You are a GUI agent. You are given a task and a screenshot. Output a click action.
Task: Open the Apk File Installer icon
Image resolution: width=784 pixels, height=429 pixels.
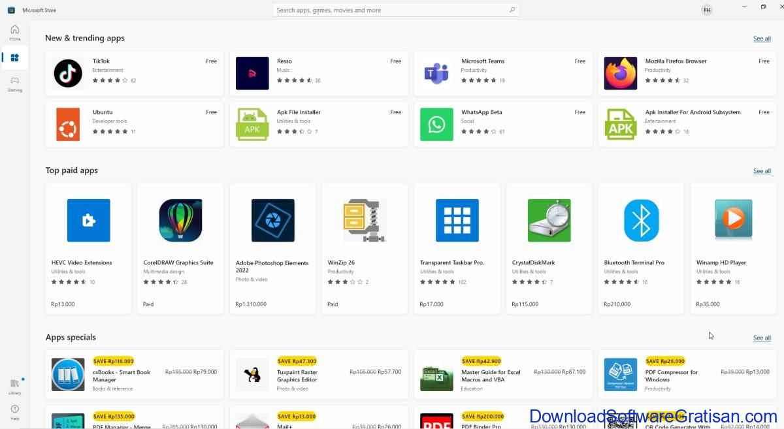click(252, 124)
